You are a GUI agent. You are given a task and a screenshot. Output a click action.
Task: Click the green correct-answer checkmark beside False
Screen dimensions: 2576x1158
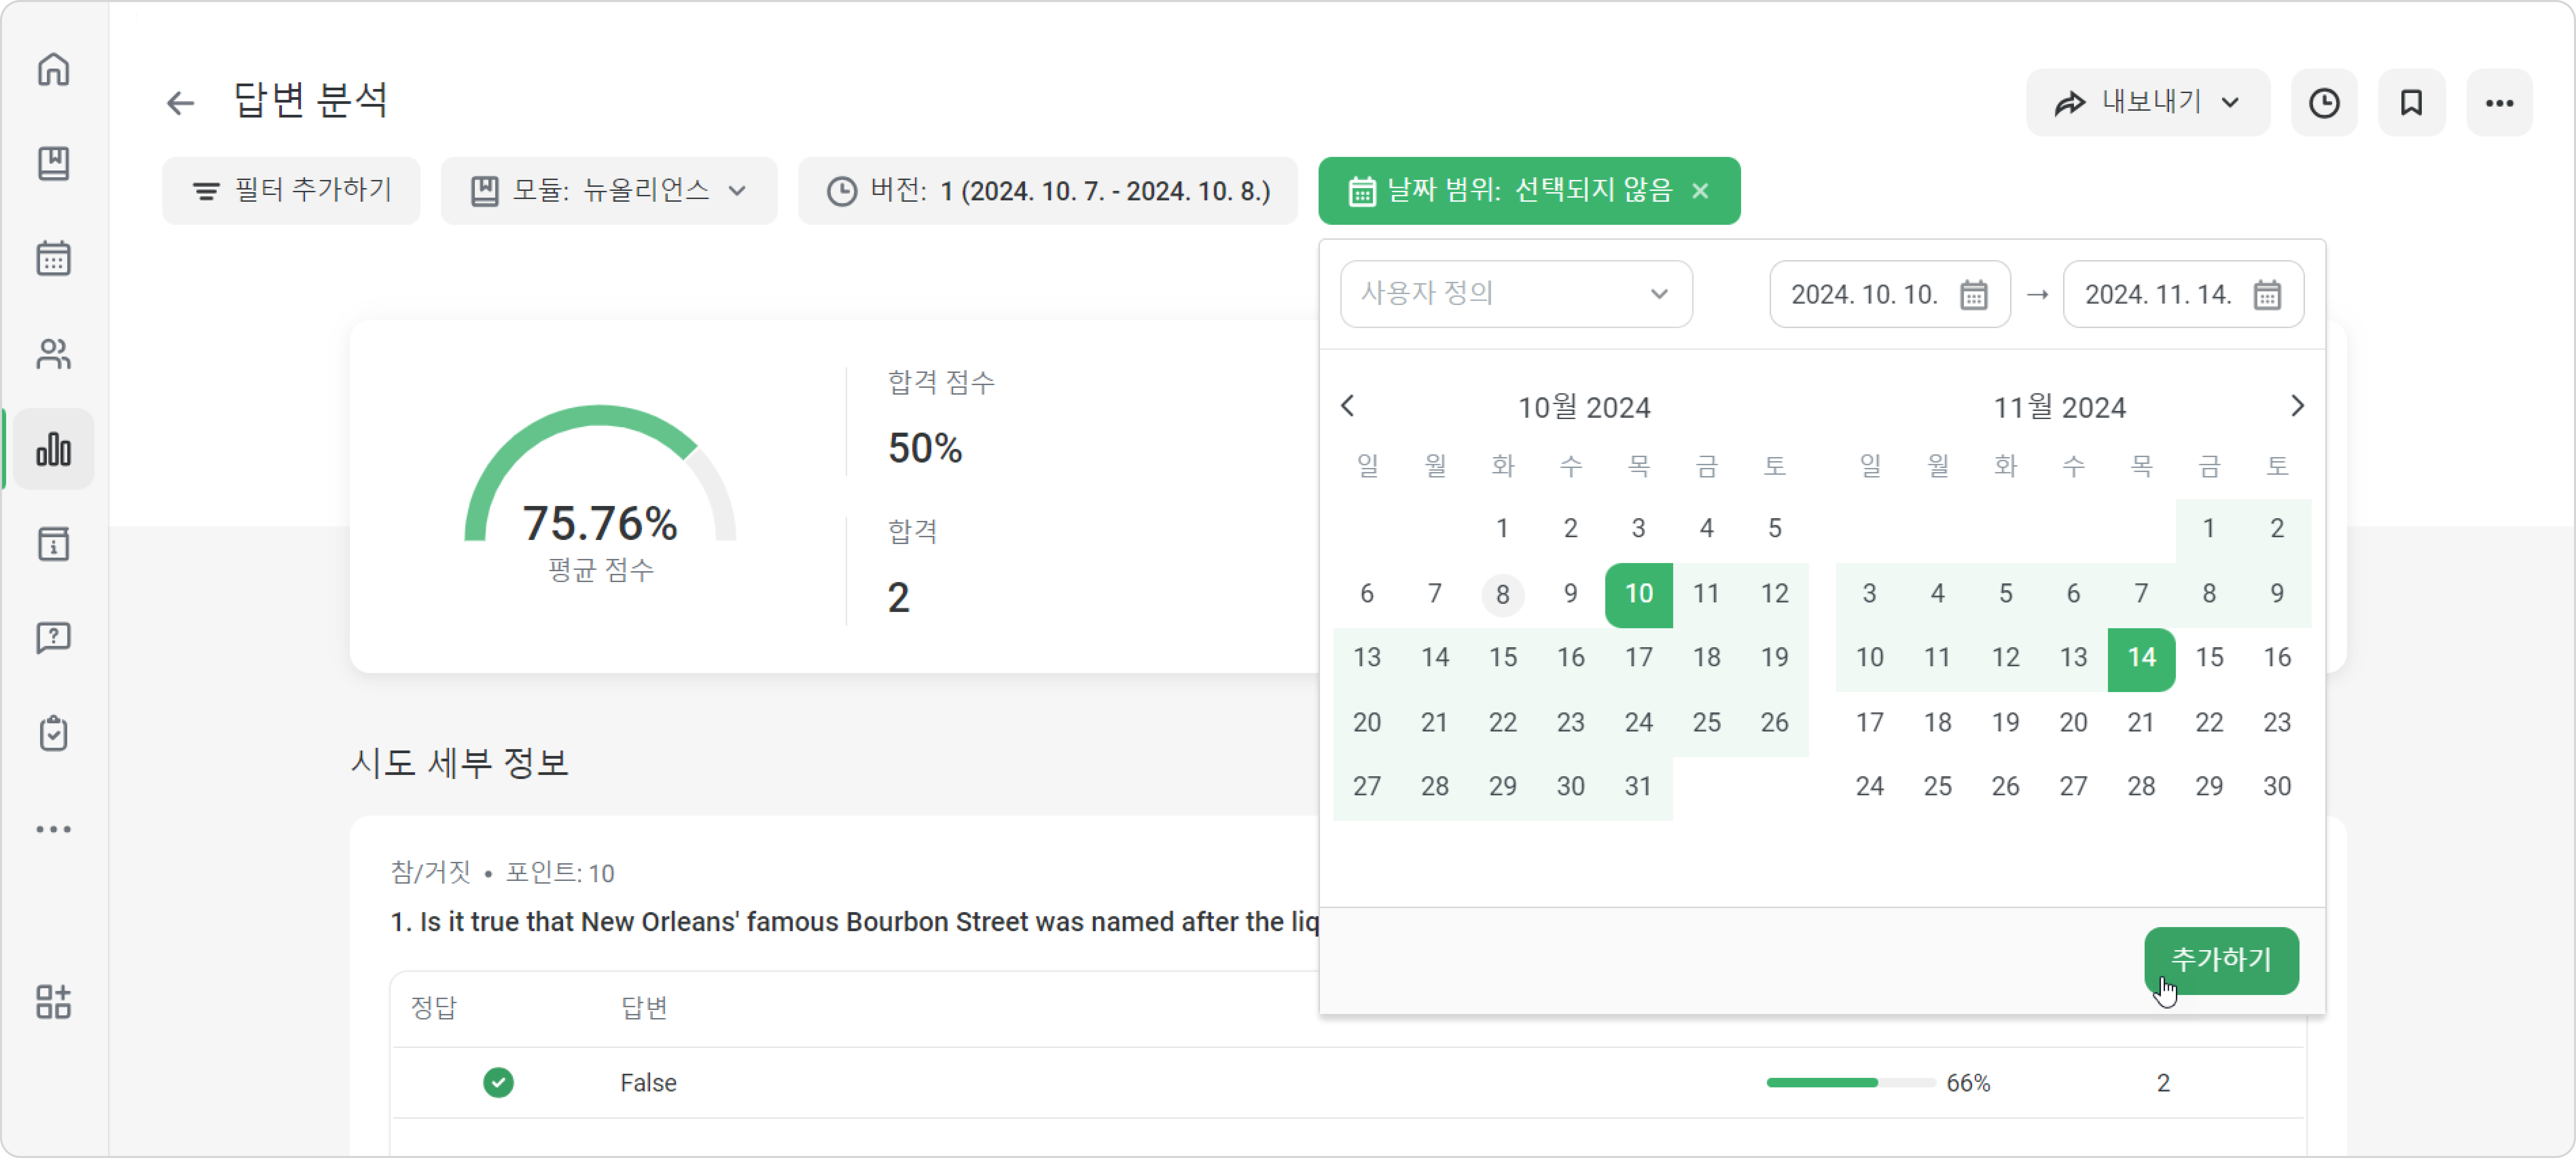498,1082
